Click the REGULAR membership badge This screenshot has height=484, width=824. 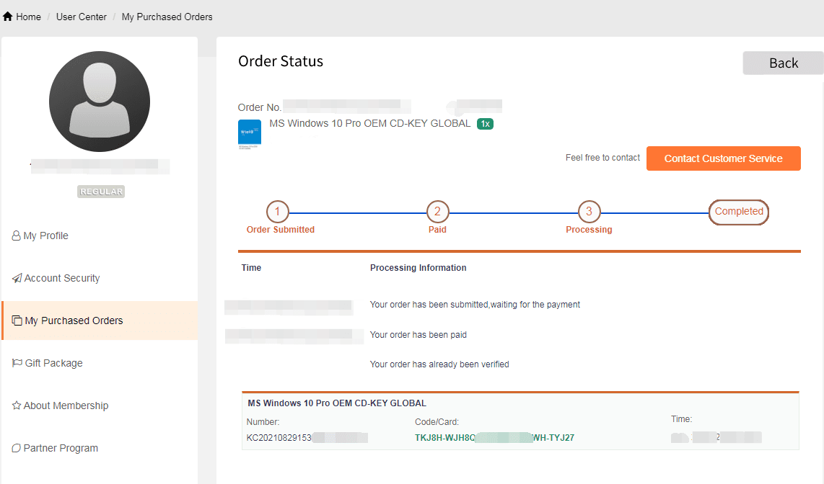101,192
